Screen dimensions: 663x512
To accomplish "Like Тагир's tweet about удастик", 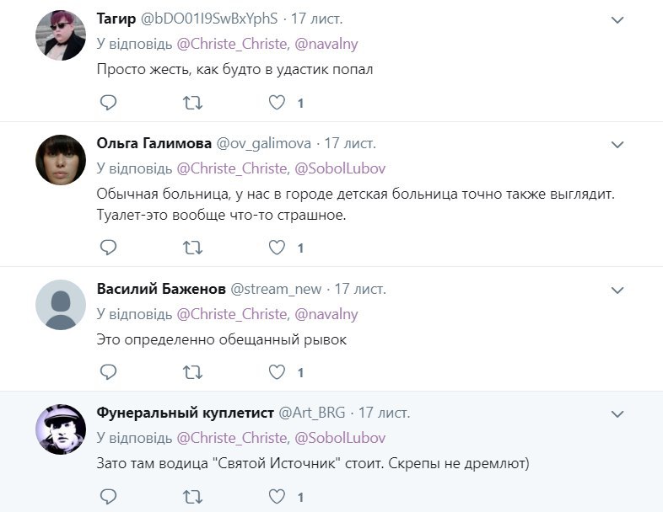I will pos(278,103).
